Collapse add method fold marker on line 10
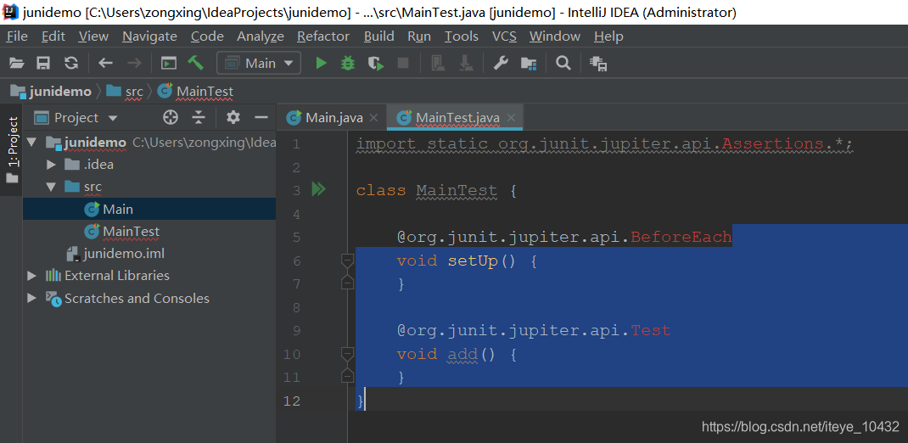Image resolution: width=908 pixels, height=443 pixels. 347,353
